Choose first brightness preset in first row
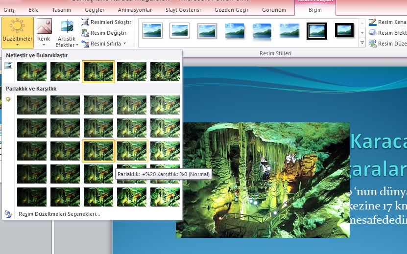Viewport: 407px width, 254px height. point(32,105)
